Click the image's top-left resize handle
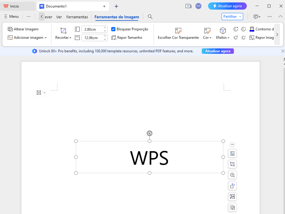This screenshot has width=285, height=214. [x=76, y=141]
